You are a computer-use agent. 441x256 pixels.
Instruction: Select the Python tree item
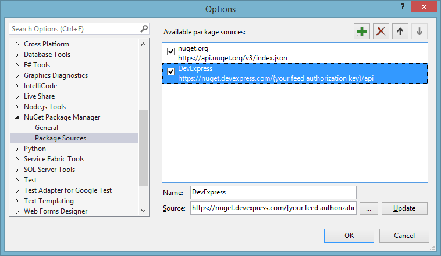pyautogui.click(x=34, y=149)
